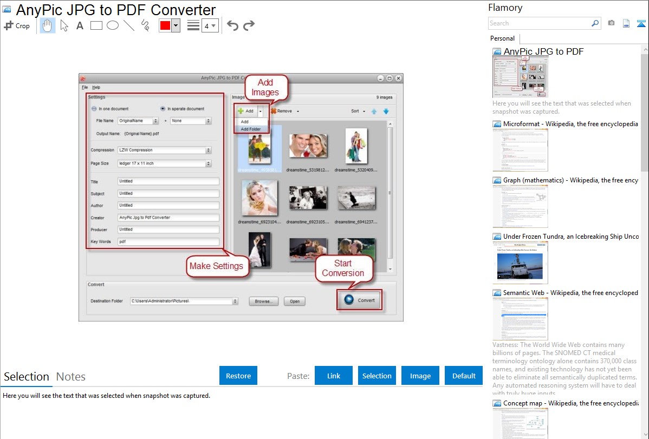Open the Help menu in AnyPic
This screenshot has height=439, width=649.
pyautogui.click(x=96, y=87)
